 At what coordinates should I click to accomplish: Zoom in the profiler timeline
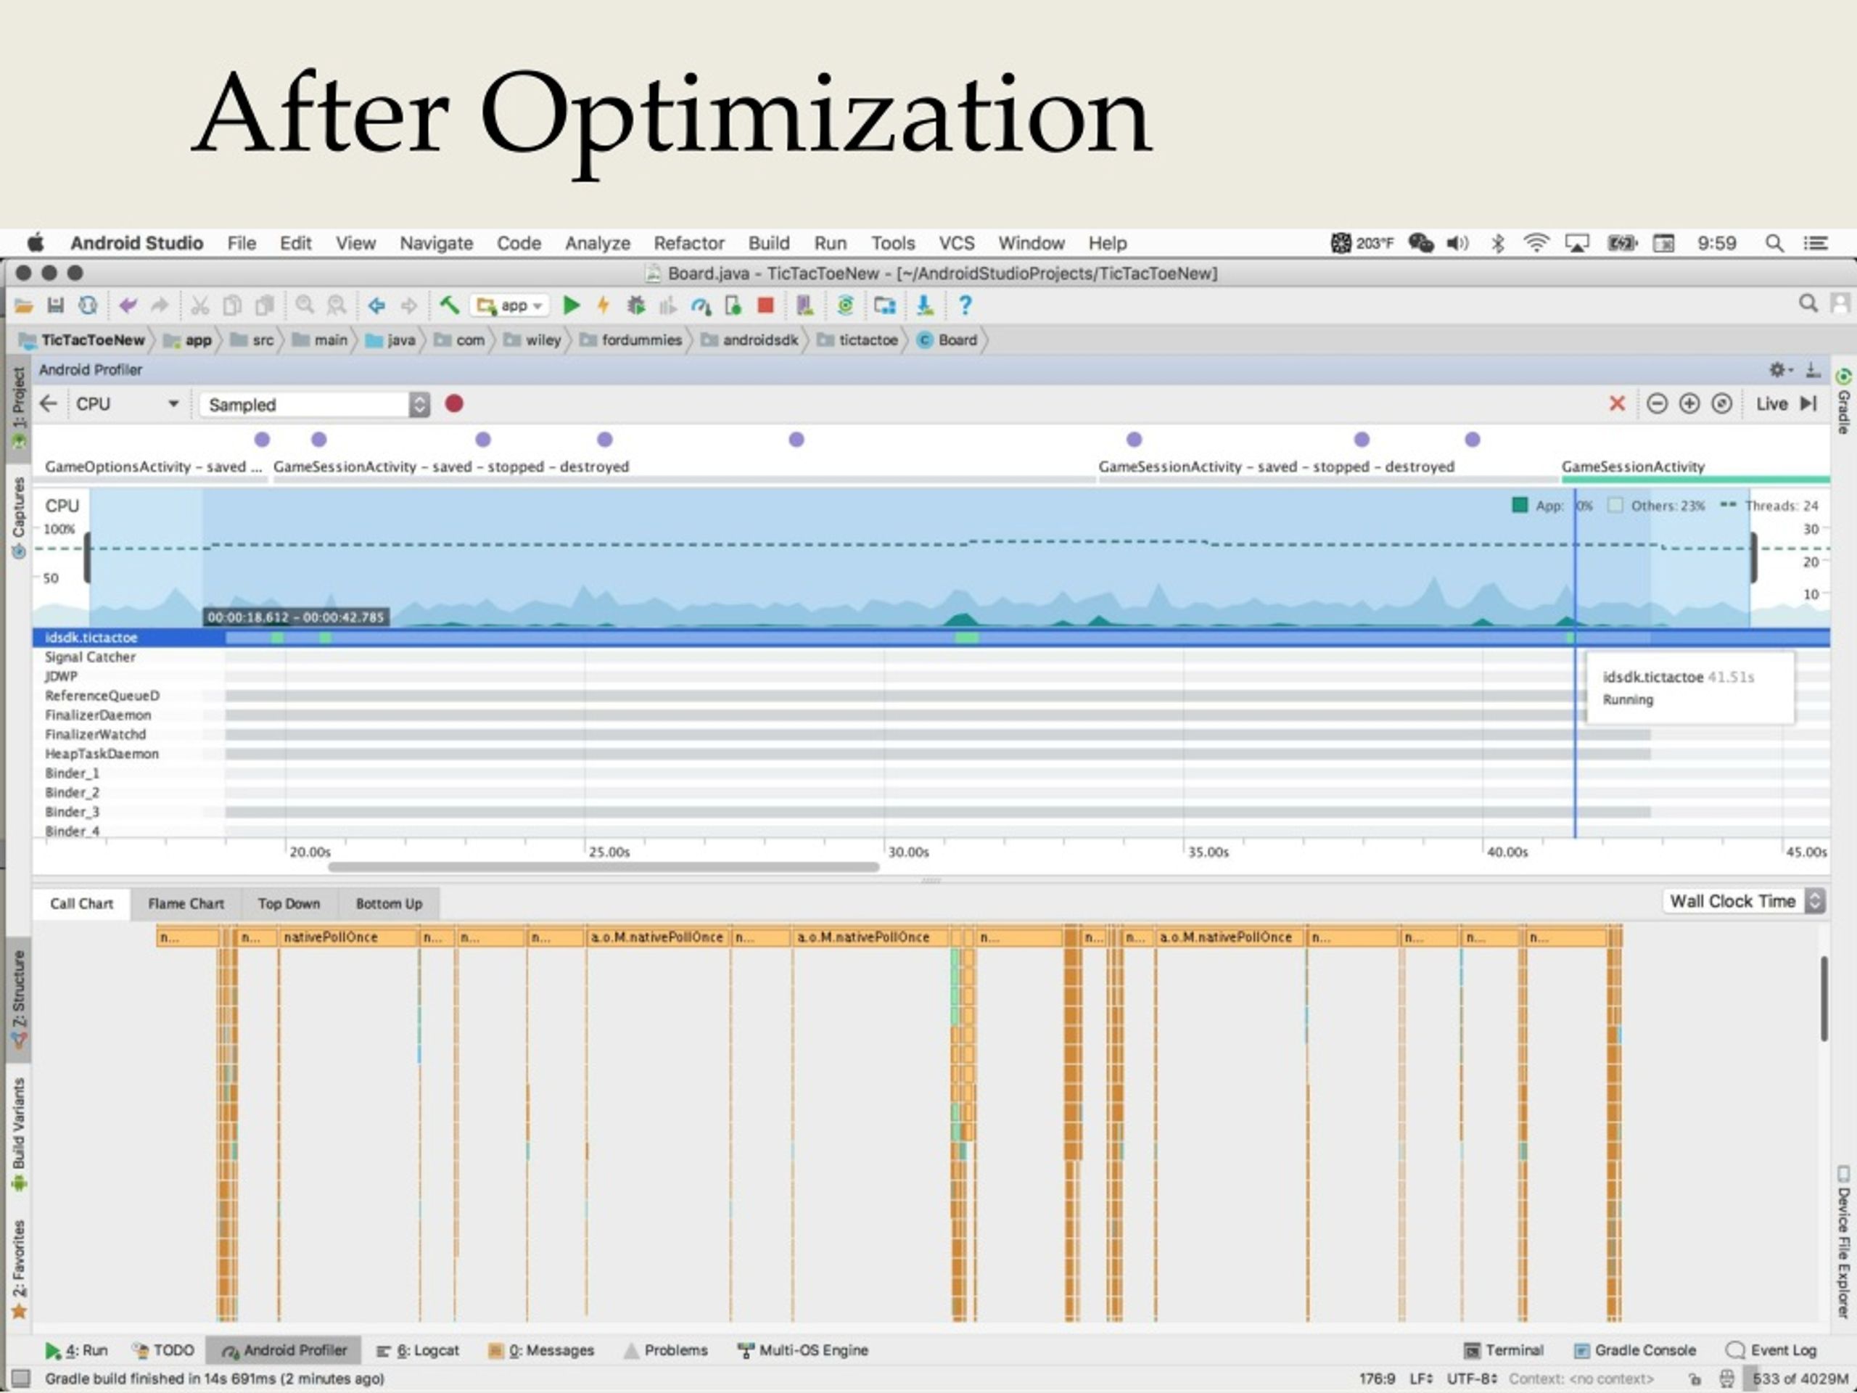click(x=1689, y=404)
